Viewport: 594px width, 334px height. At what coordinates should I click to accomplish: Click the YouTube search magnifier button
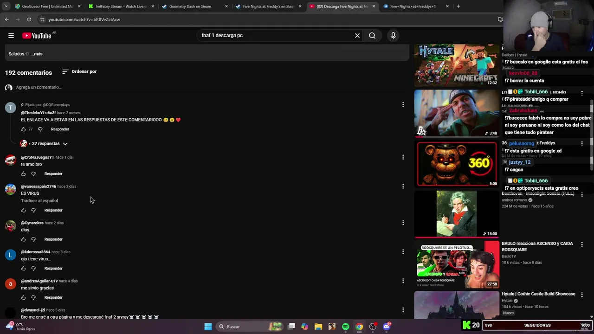(372, 36)
